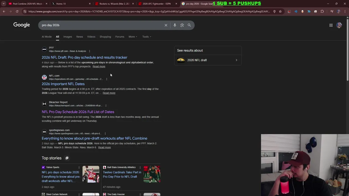This screenshot has width=349, height=196.
Task: Expand the 2026 NFL draft chevron
Action: point(236,60)
